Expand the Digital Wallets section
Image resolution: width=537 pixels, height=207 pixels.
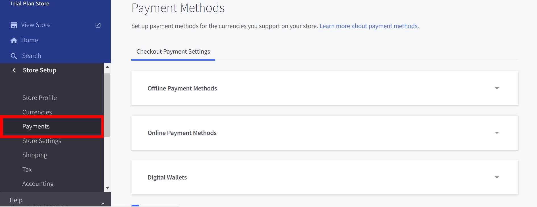[x=497, y=178]
